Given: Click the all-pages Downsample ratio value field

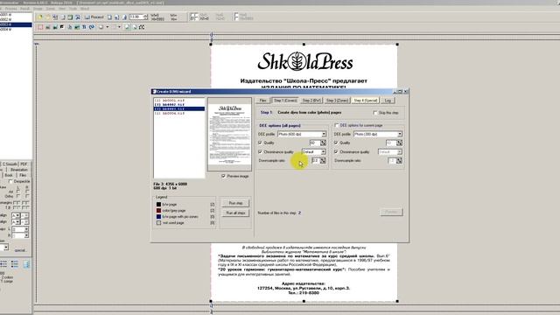Looking at the screenshot, I should pyautogui.click(x=315, y=161).
